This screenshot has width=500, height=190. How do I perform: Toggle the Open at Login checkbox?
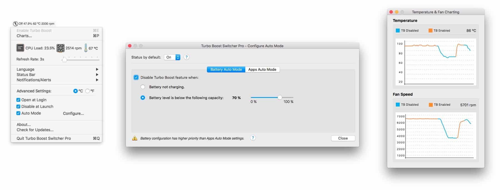18,100
